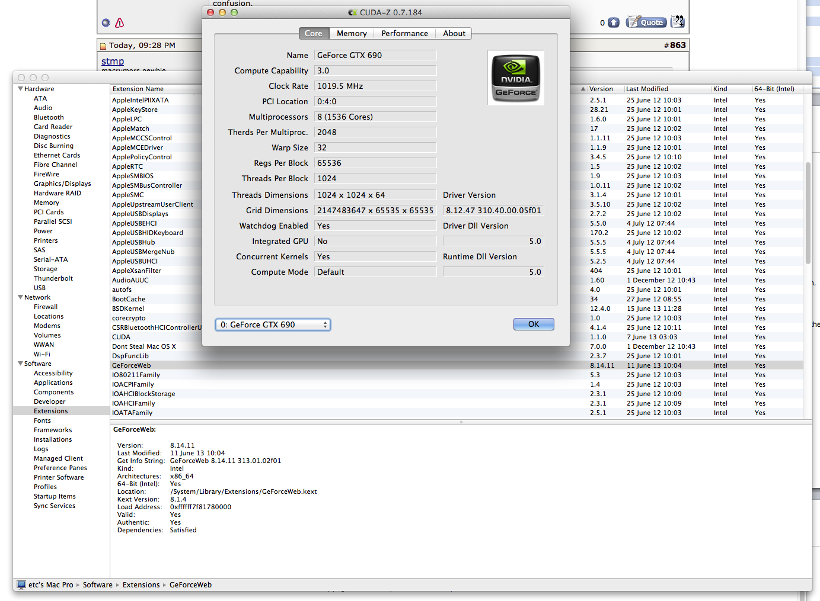Select BootCache extension row
Screen dimensions: 820x601
(157, 299)
